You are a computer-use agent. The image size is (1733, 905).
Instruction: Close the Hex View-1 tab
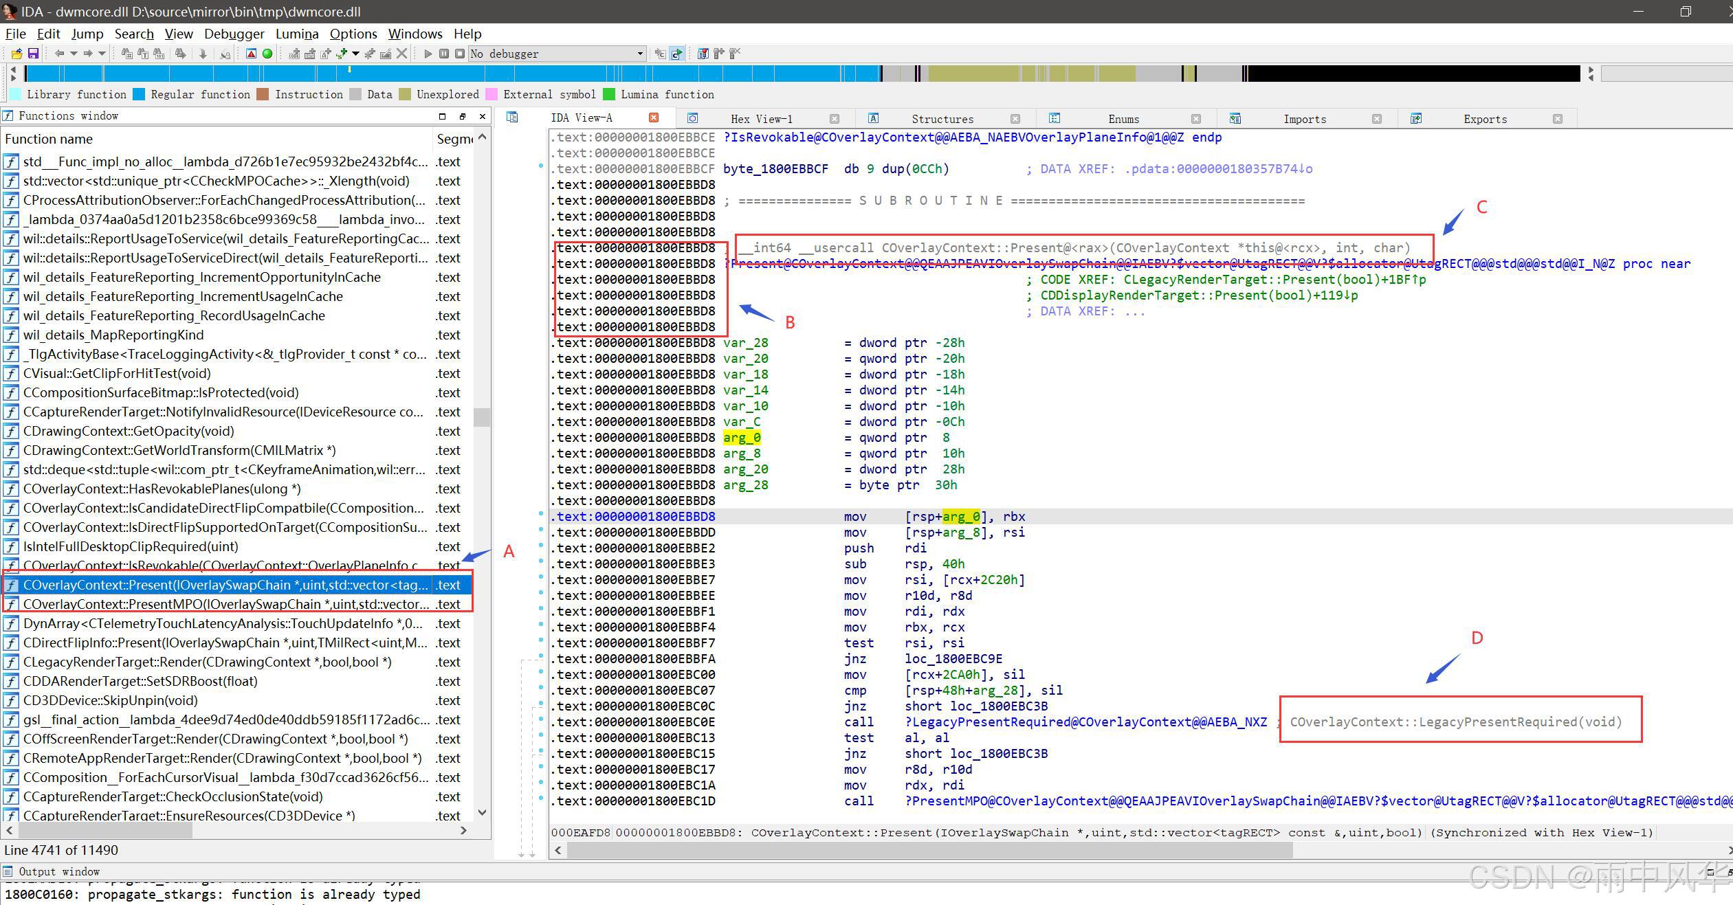coord(834,119)
